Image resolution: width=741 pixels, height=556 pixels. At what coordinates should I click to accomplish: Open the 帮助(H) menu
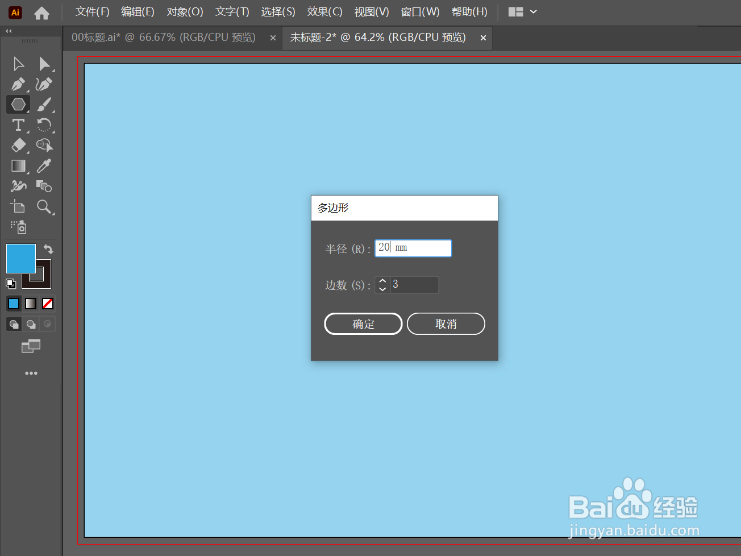coord(469,12)
